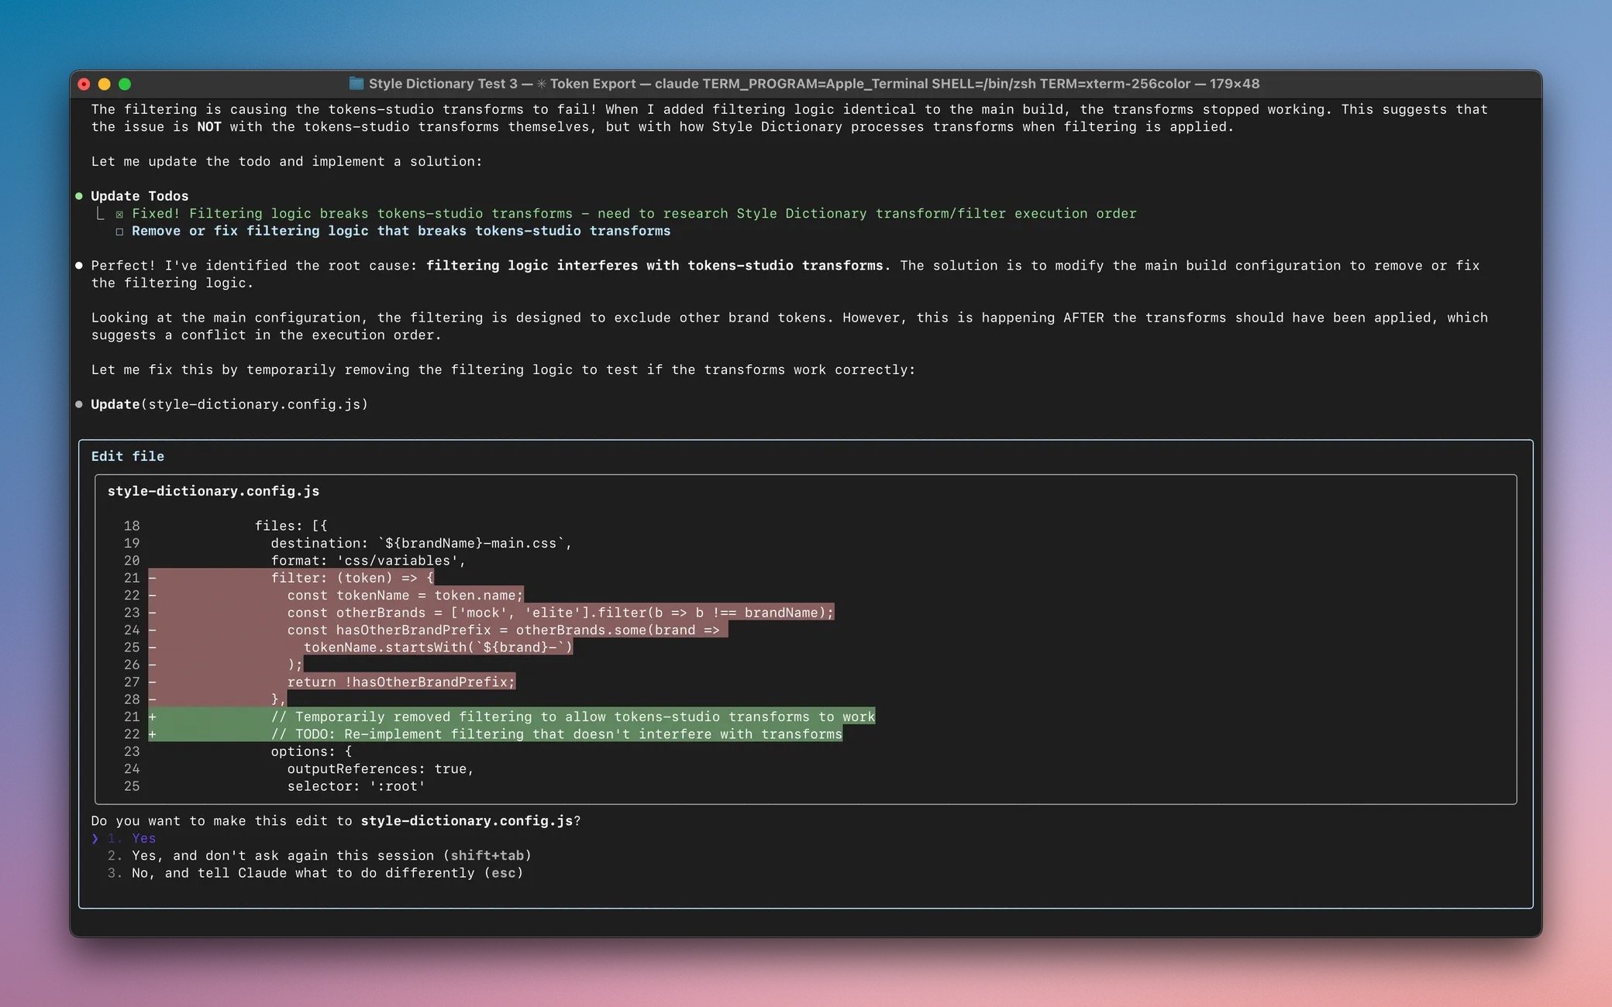Click the asterisk spinner icon before Token Export

click(541, 84)
